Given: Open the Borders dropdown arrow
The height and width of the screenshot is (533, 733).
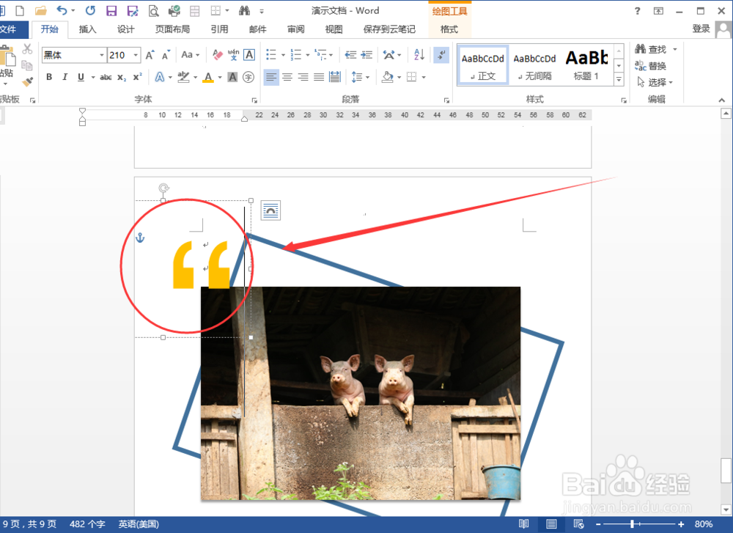Looking at the screenshot, I should [424, 77].
